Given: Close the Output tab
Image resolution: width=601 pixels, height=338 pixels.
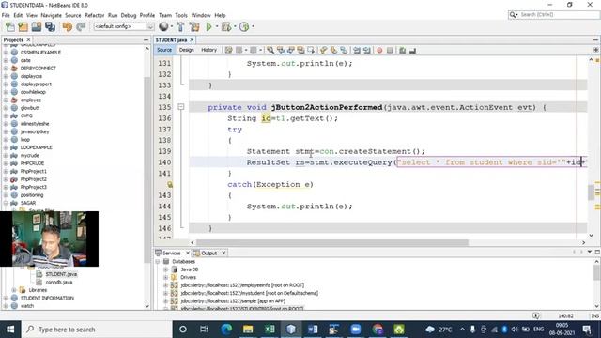Looking at the screenshot, I should pos(223,253).
